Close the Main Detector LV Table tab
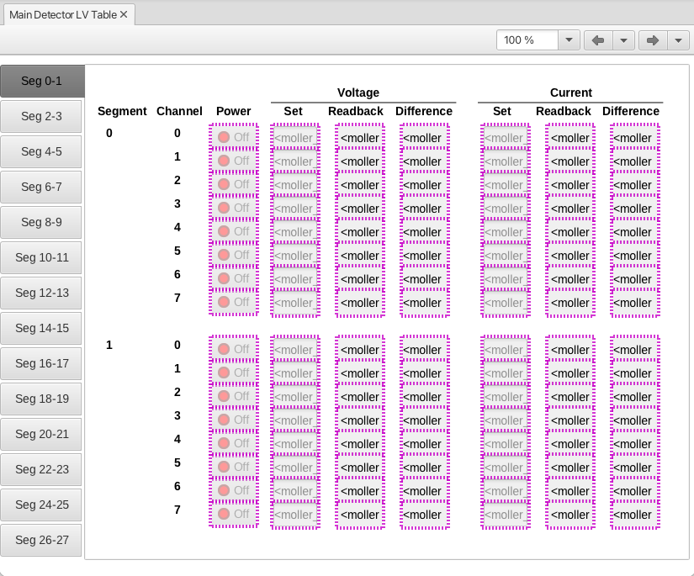 point(124,14)
